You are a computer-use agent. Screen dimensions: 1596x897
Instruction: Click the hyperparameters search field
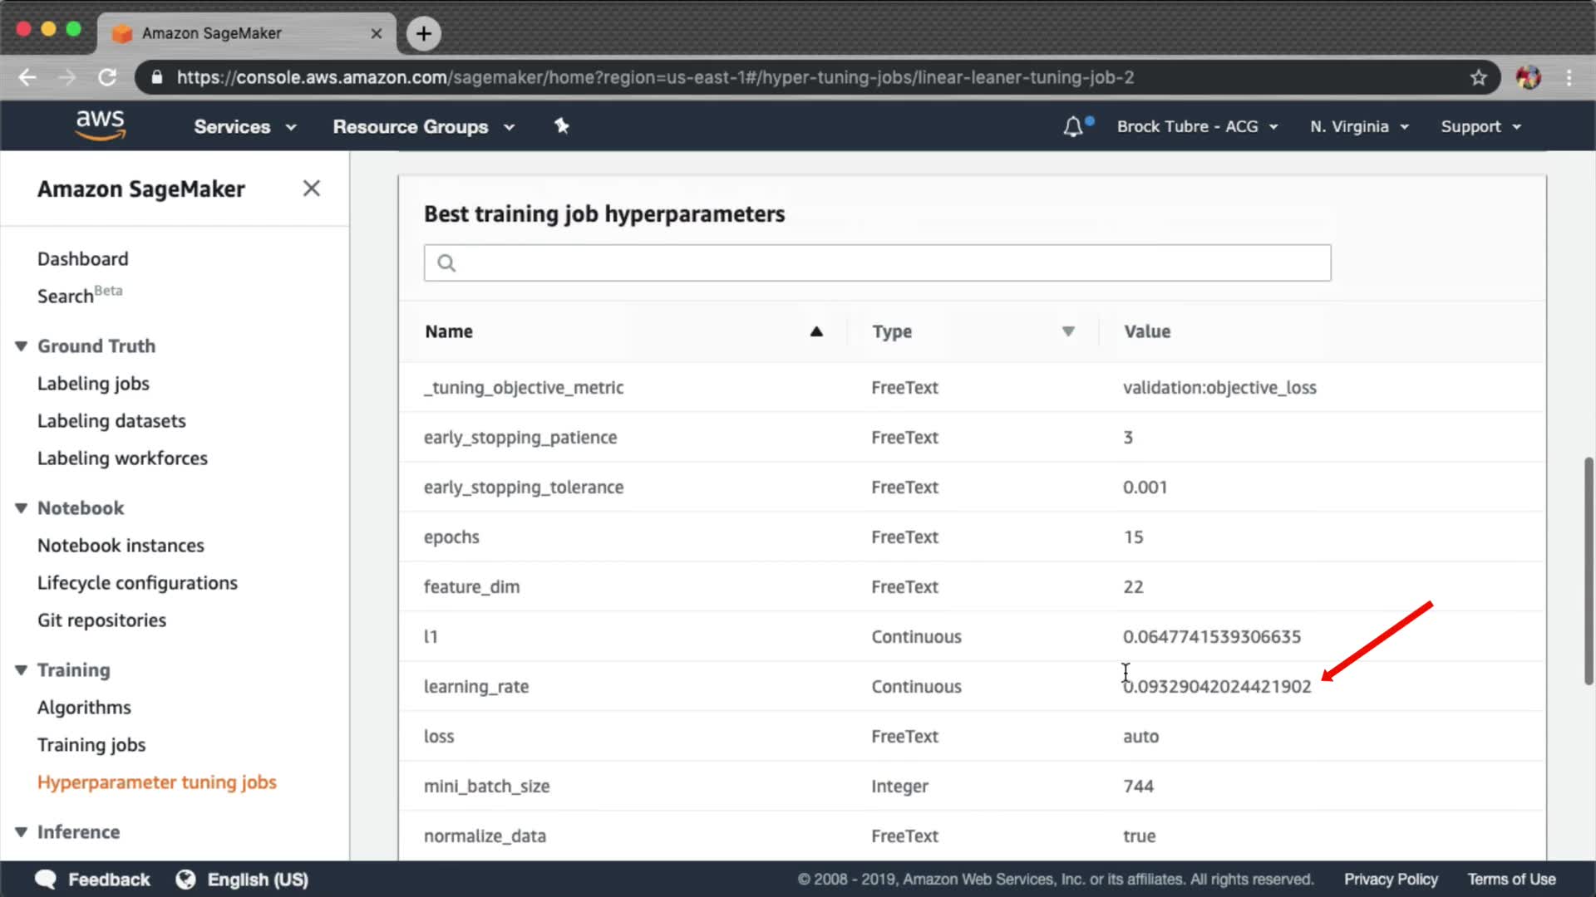click(877, 263)
